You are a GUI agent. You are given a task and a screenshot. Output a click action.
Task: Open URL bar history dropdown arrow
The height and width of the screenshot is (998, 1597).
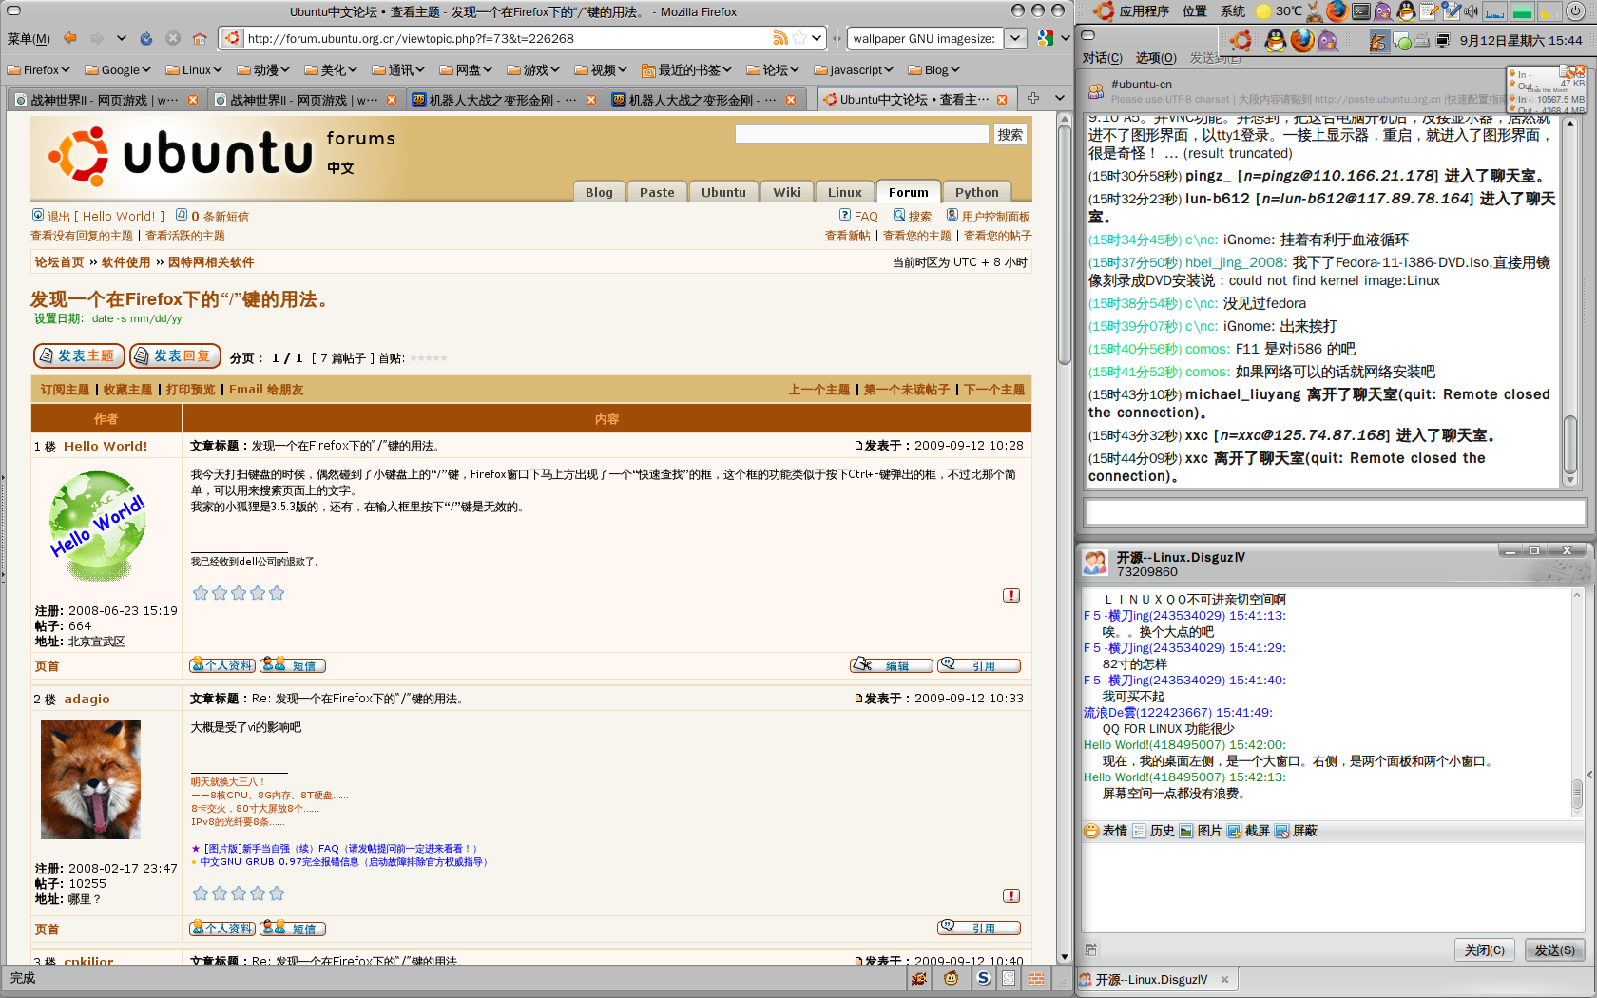click(x=817, y=38)
